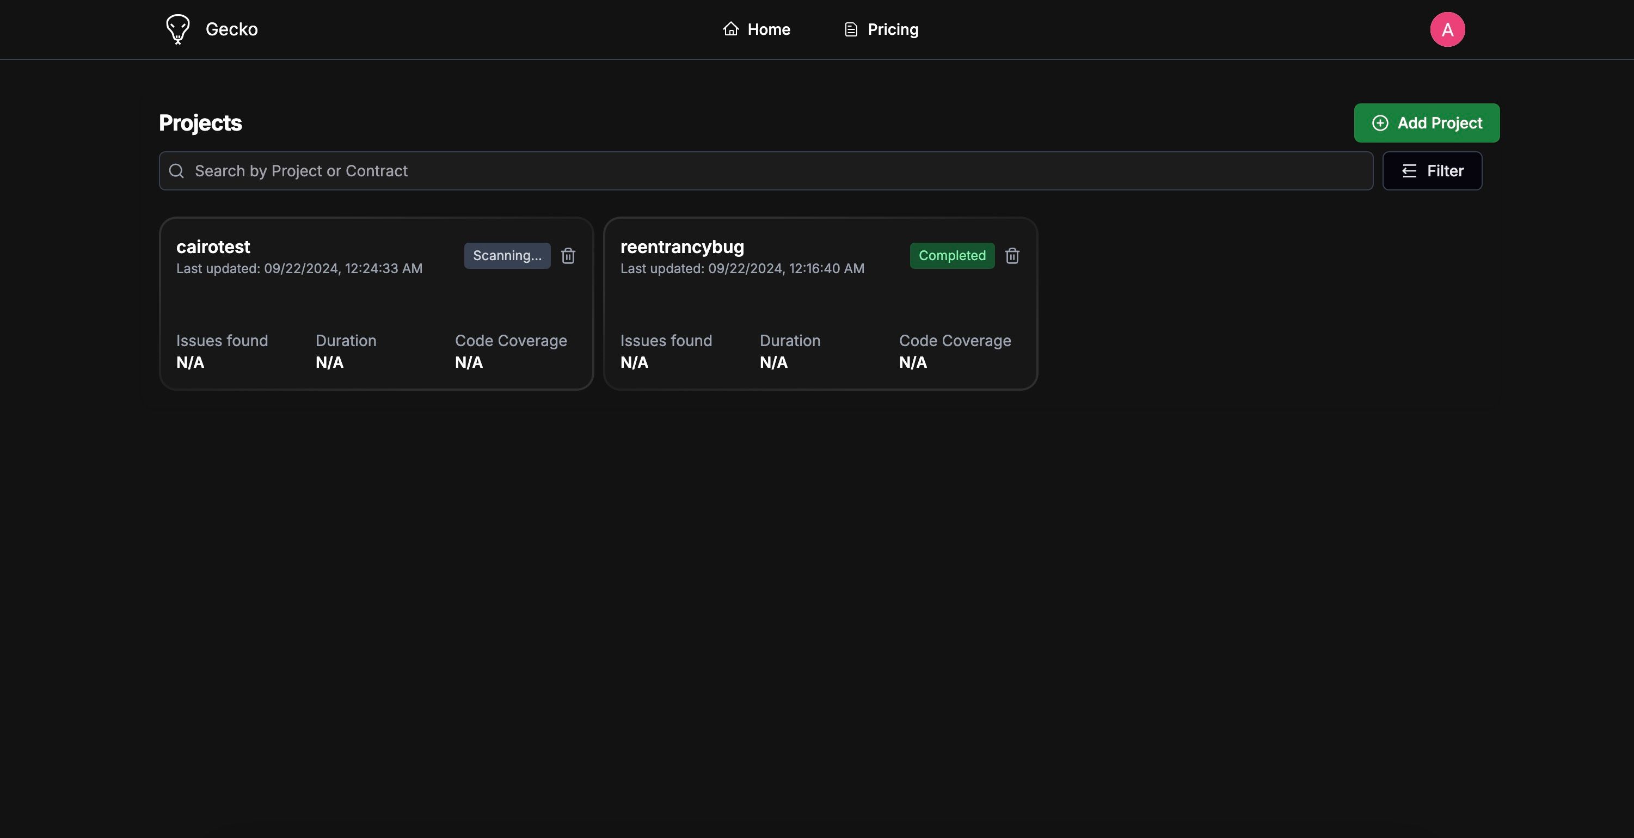Open the Pricing navigation link

882,29
